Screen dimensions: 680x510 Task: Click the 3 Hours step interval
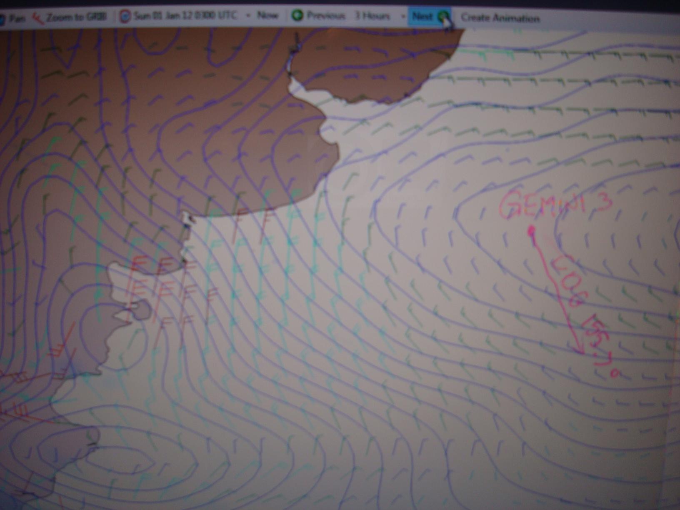[372, 16]
